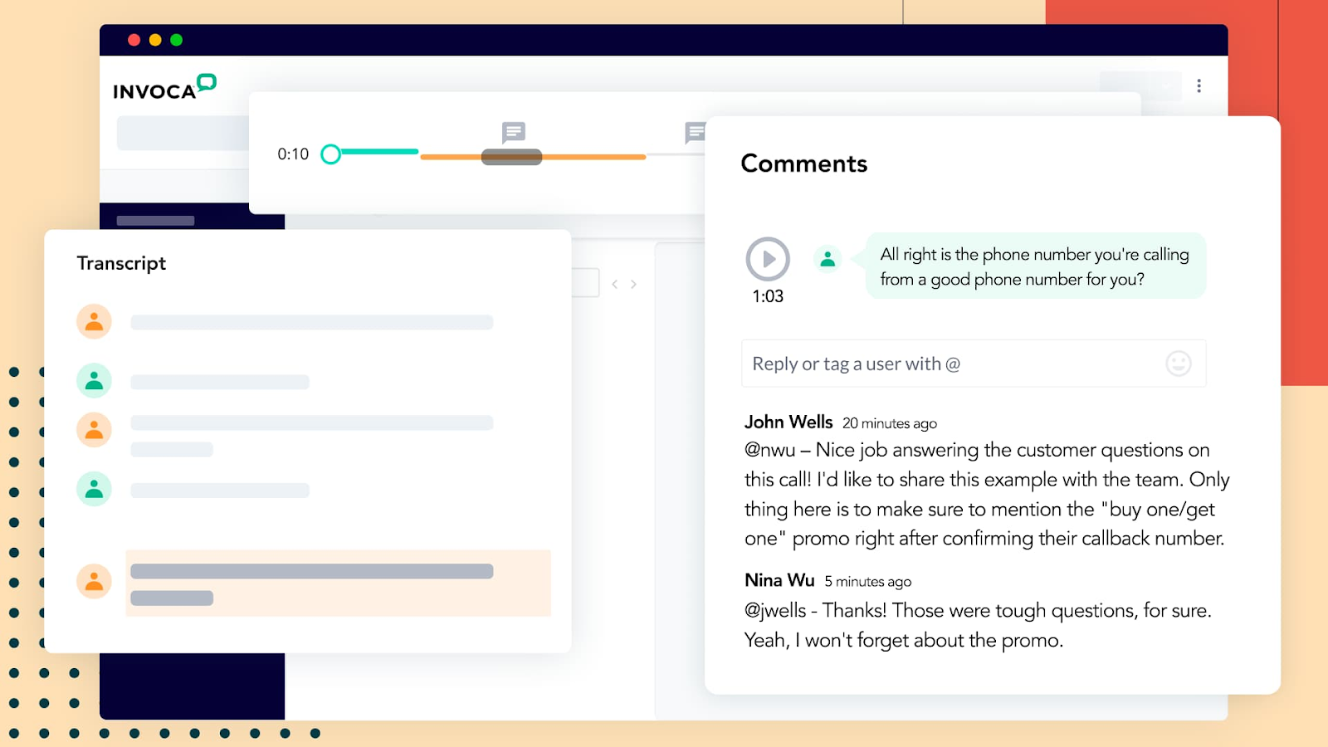Screen dimensions: 1328x747
Task: Click the orange avatar on the highlighted transcript row
Action: click(x=94, y=581)
